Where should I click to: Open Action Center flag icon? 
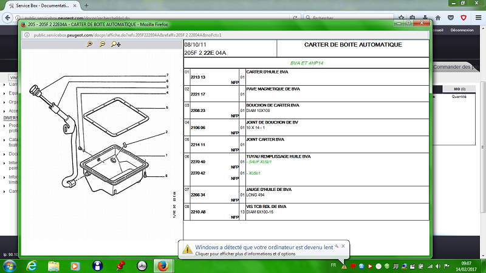(x=447, y=266)
